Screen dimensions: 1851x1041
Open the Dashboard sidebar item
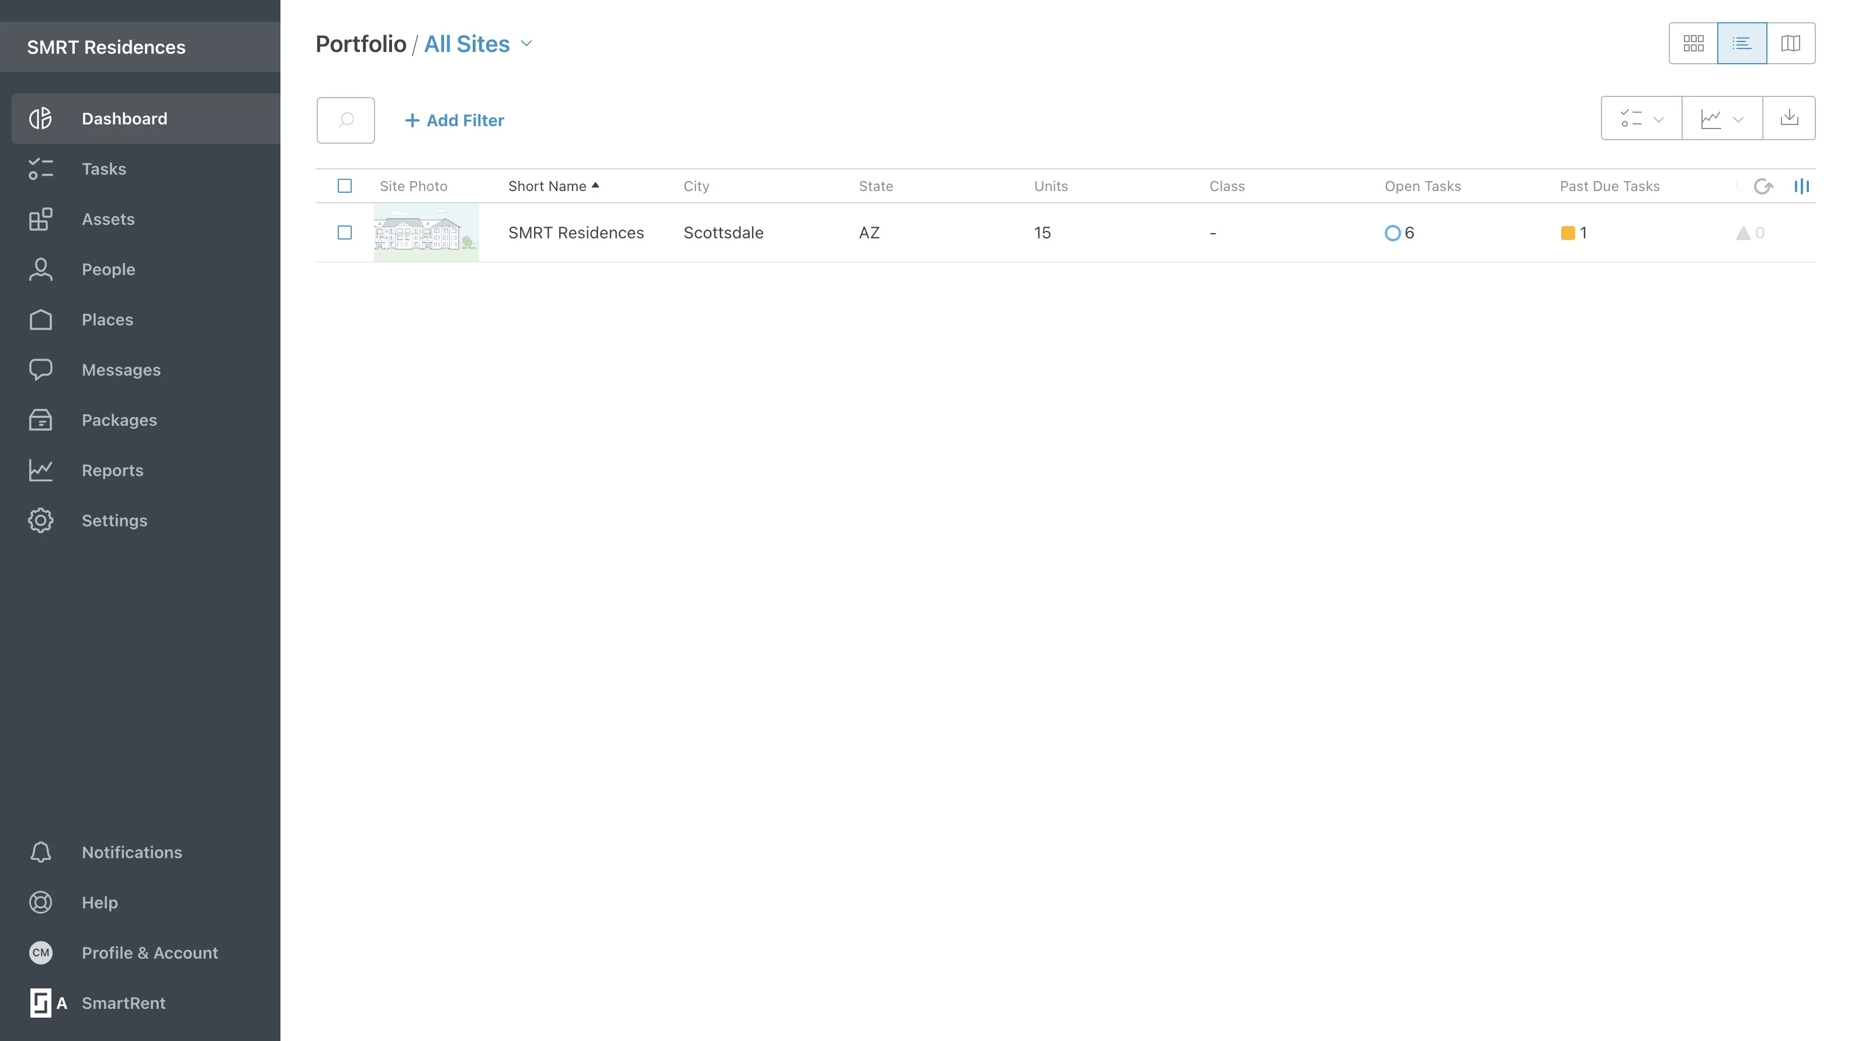pyautogui.click(x=146, y=119)
